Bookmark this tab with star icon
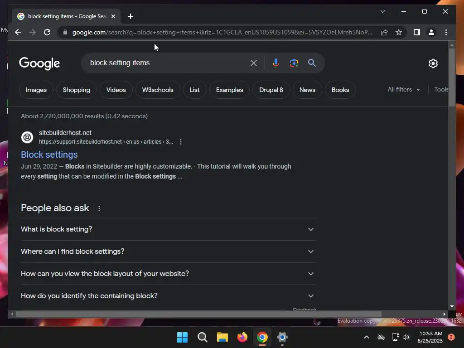 tap(399, 32)
